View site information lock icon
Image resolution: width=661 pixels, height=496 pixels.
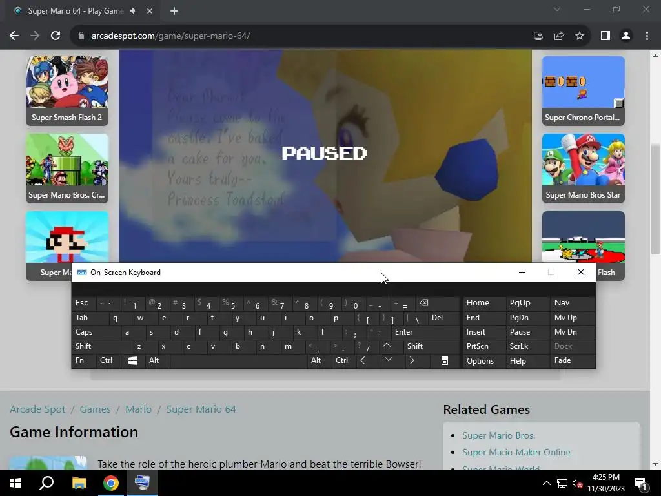(81, 36)
